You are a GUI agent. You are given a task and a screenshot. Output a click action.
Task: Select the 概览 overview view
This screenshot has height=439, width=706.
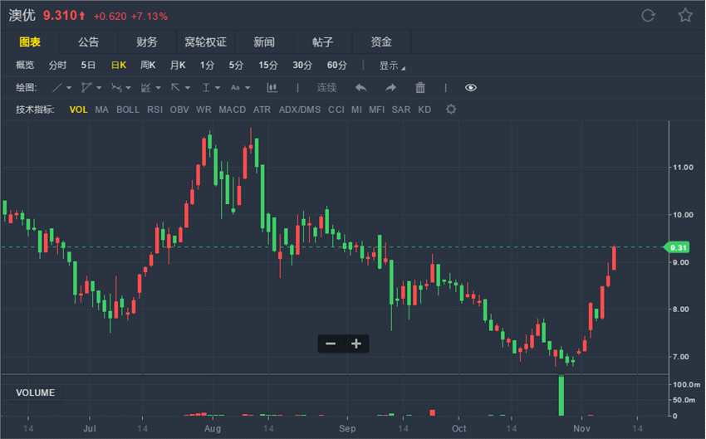(x=25, y=66)
